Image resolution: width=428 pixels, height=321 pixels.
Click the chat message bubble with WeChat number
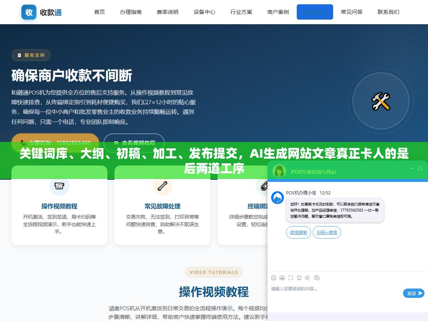click(x=335, y=210)
